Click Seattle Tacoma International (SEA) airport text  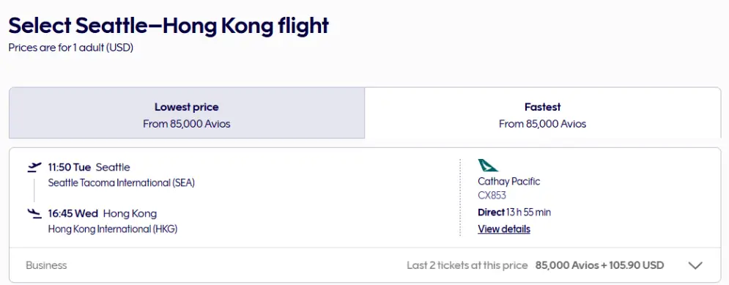[122, 183]
